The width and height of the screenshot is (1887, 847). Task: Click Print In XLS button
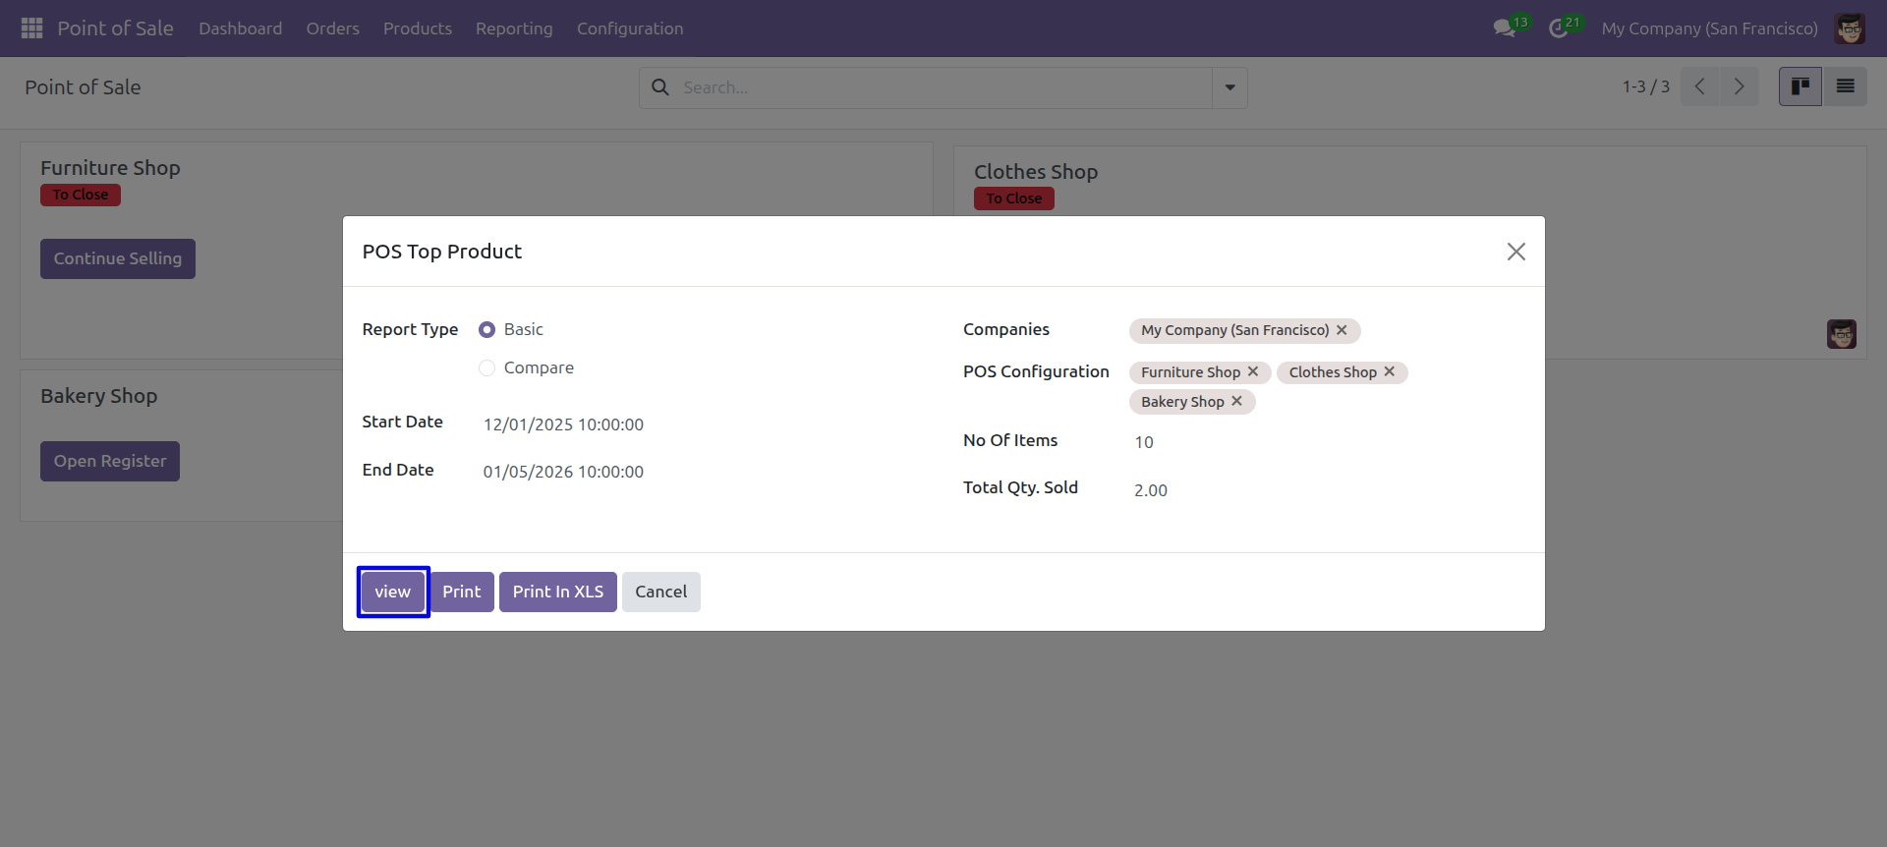tap(558, 592)
